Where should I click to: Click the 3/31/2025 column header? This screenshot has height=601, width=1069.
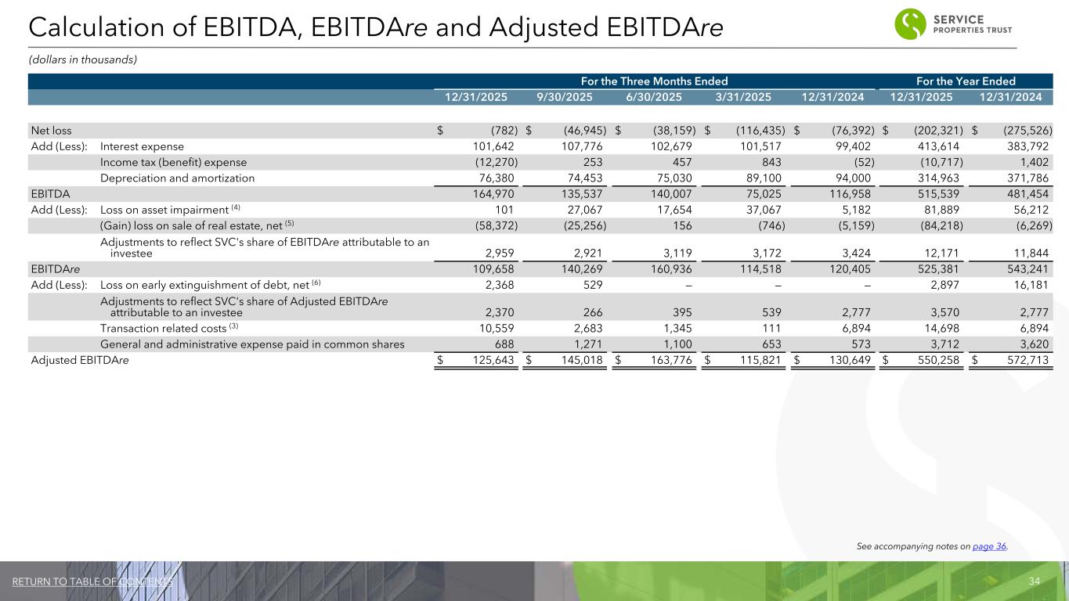[x=743, y=97]
